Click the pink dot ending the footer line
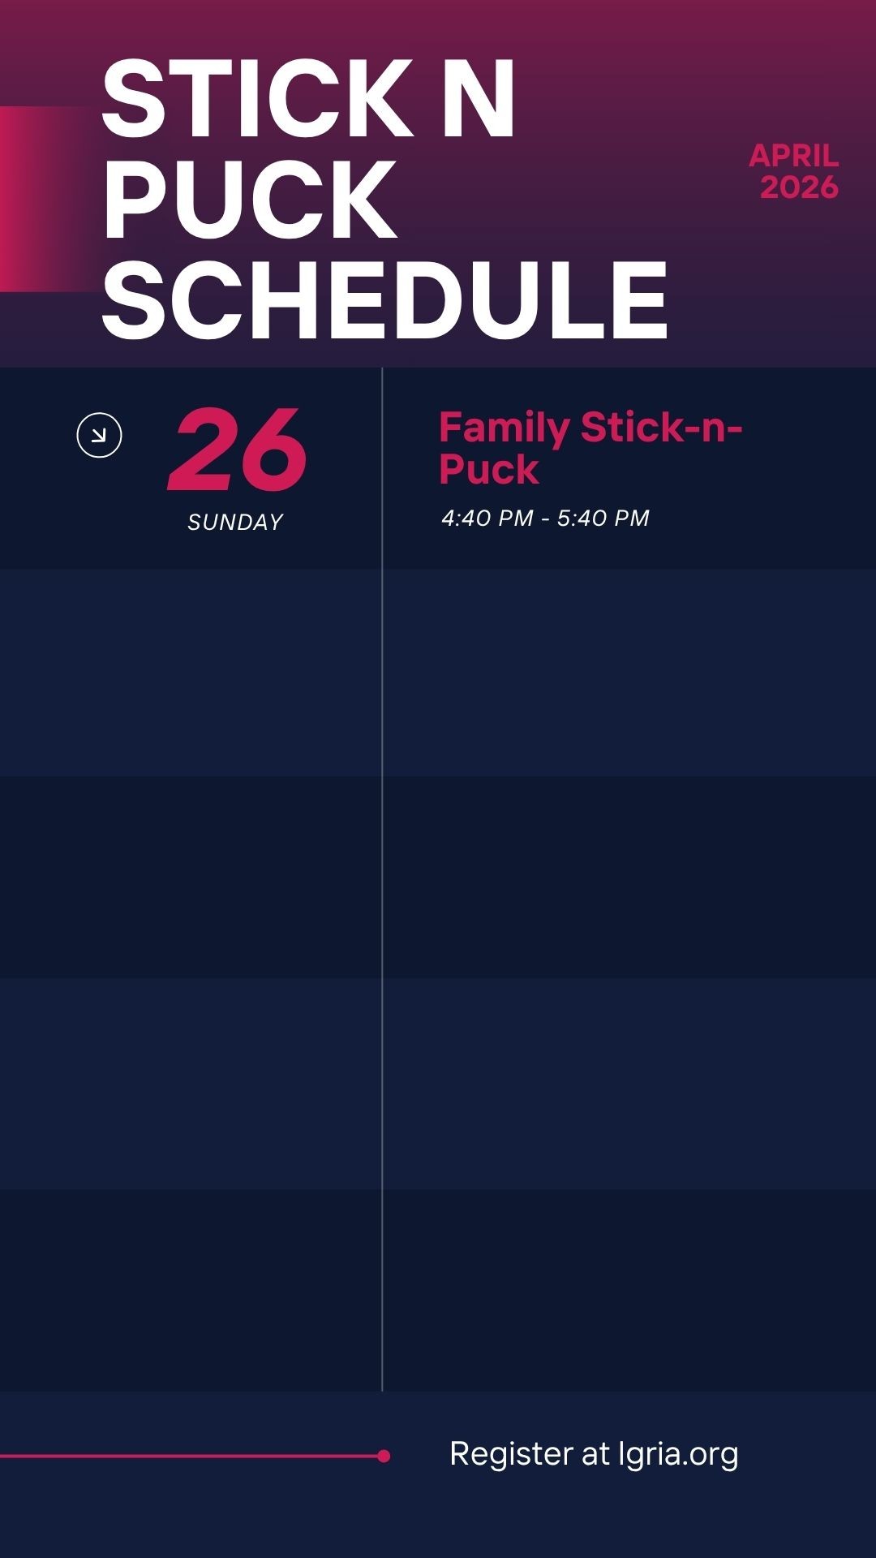Viewport: 876px width, 1558px height. click(x=384, y=1456)
